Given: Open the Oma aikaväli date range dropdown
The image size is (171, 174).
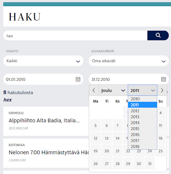Looking at the screenshot, I should tap(129, 61).
